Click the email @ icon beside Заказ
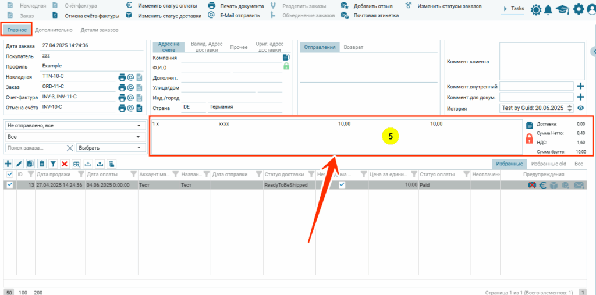This screenshot has height=295, width=596. [x=130, y=87]
